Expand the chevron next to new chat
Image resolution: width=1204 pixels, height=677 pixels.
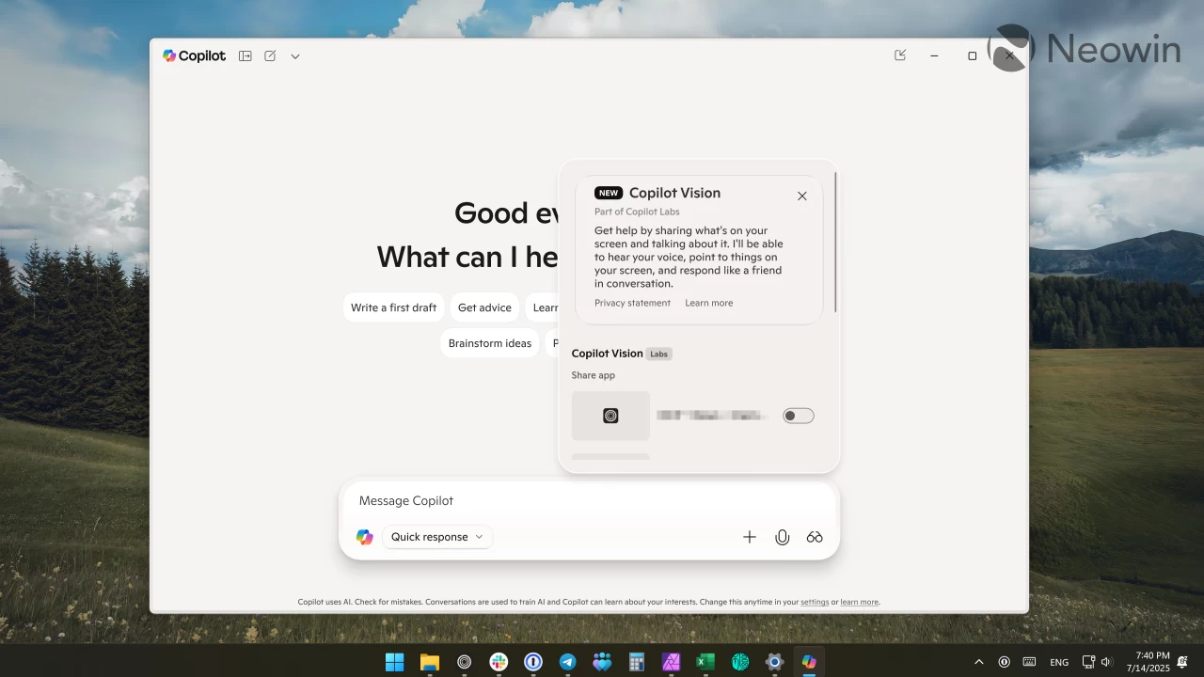(x=295, y=56)
